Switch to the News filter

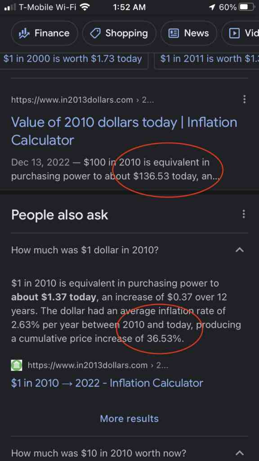pyautogui.click(x=189, y=33)
